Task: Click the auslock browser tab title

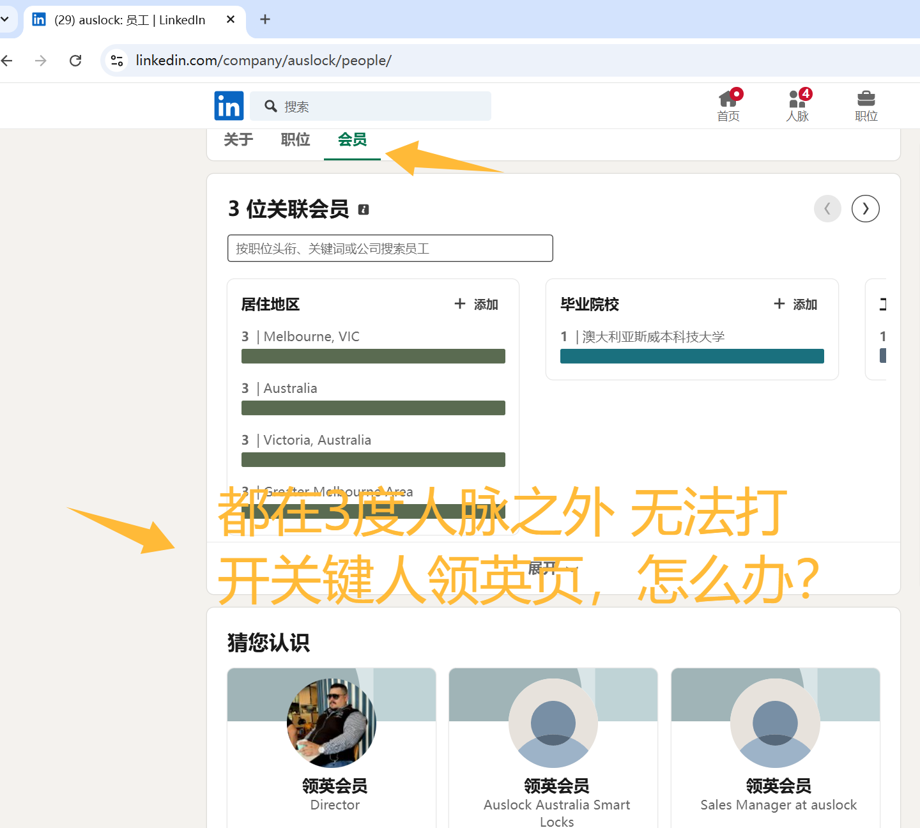Action: pyautogui.click(x=130, y=20)
